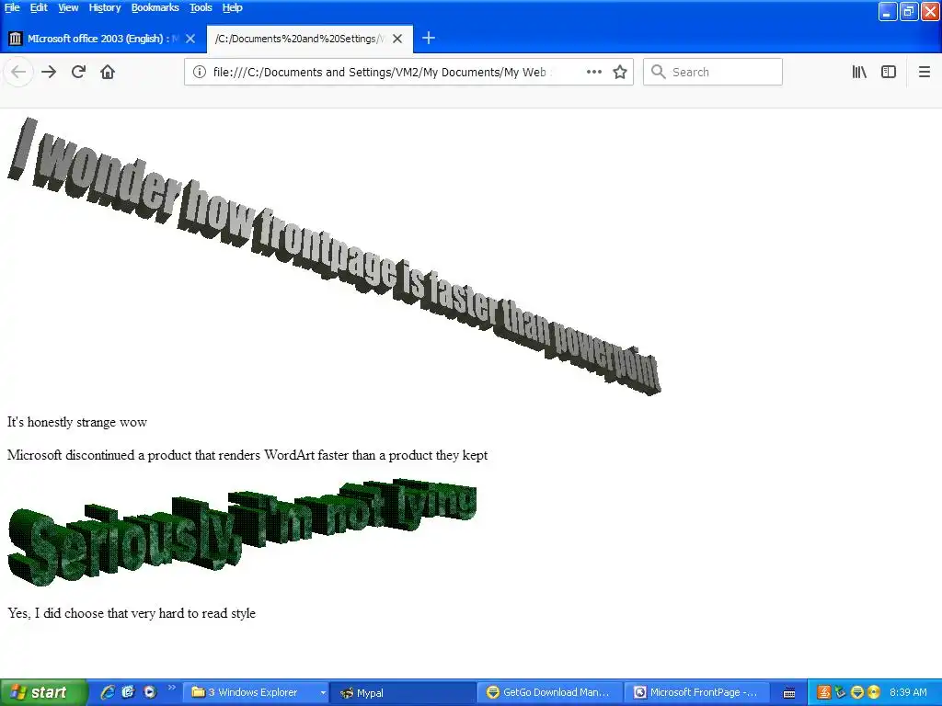Open the Help menu
This screenshot has width=942, height=706.
point(232,7)
